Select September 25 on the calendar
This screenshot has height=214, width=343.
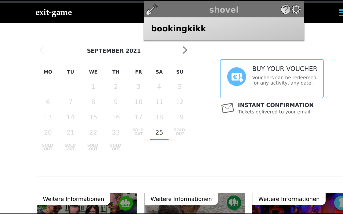[x=159, y=132]
